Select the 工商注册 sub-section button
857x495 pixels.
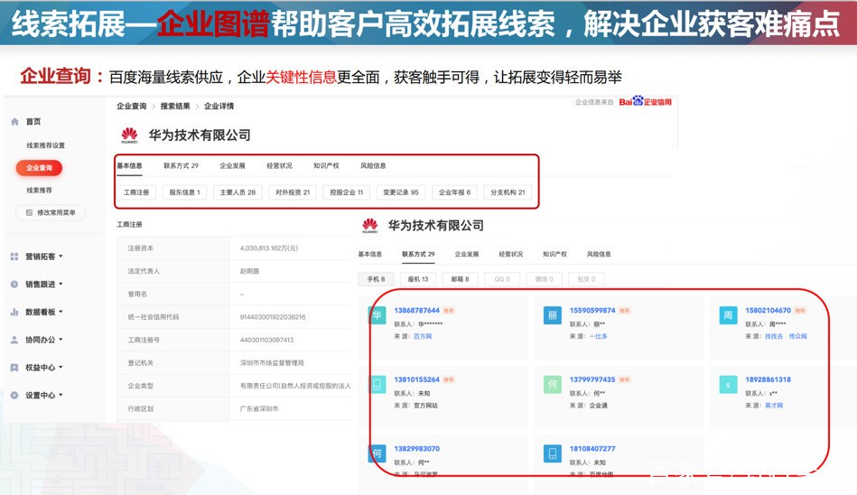136,192
